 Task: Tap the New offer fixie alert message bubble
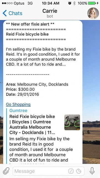tap(43, 92)
